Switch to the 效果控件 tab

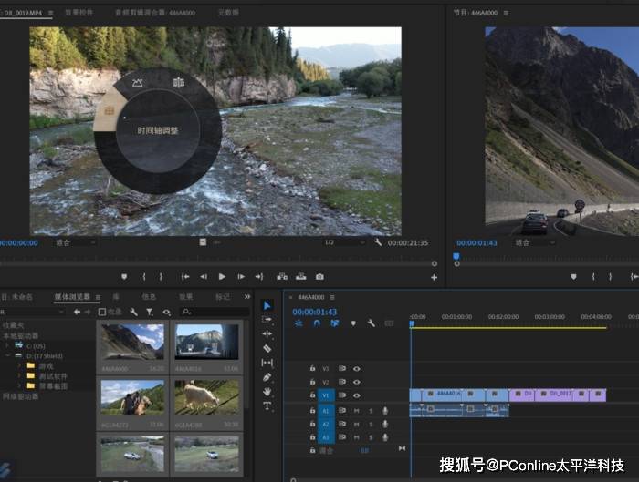coord(79,13)
